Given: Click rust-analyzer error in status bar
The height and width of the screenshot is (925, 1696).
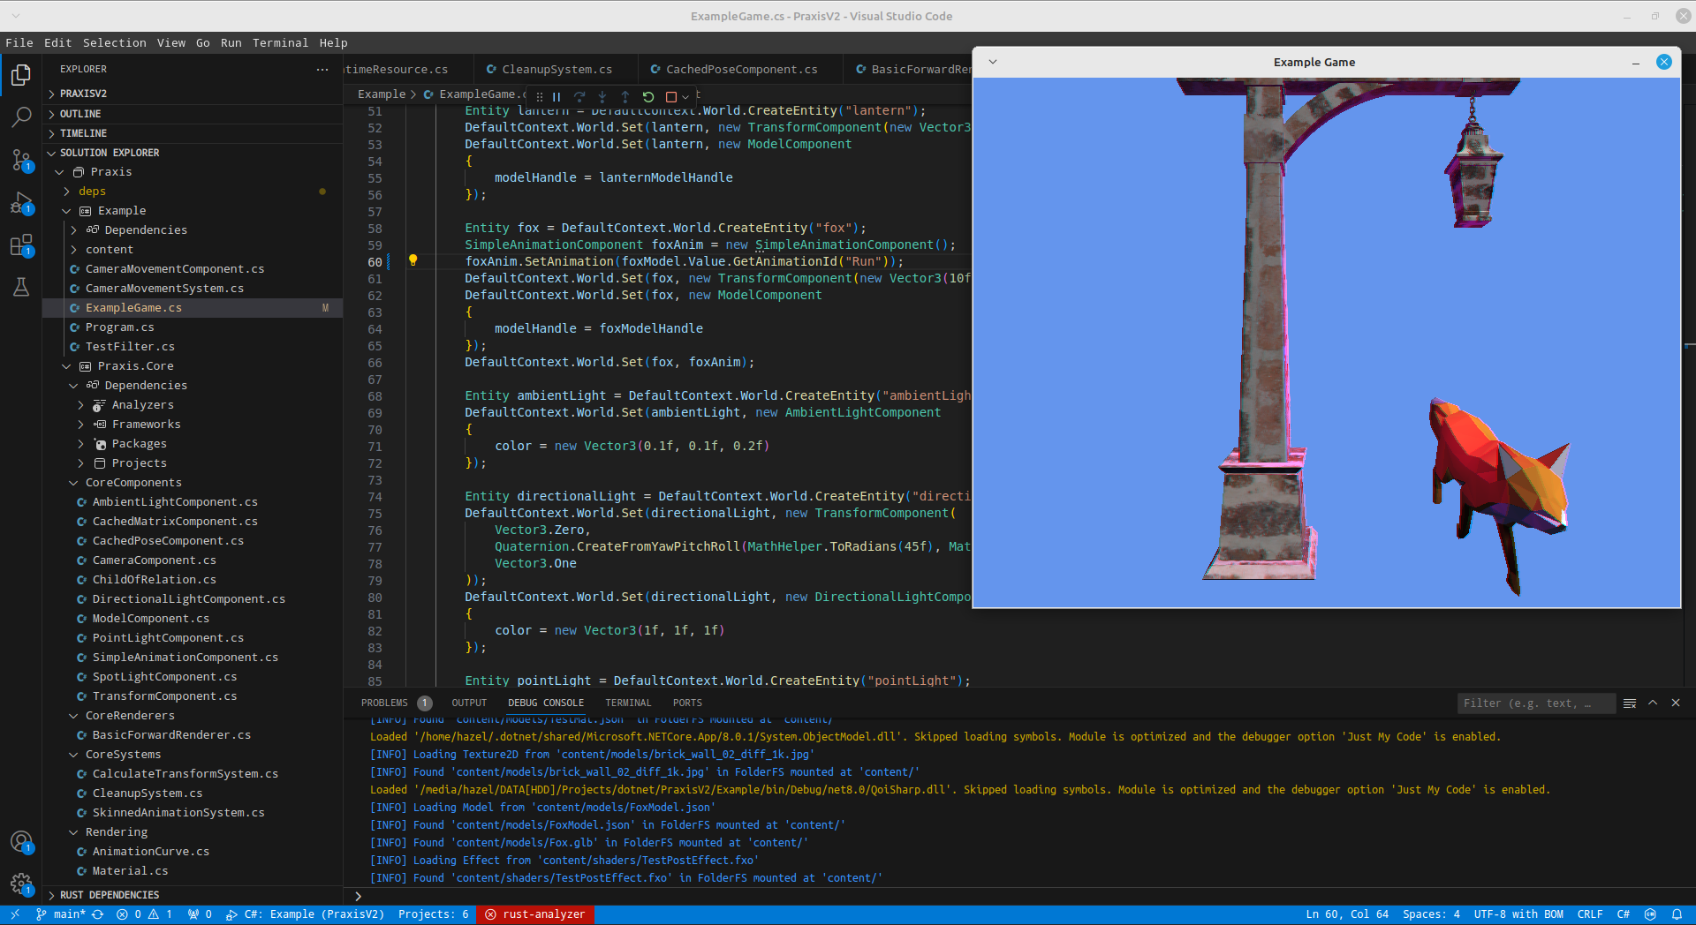Looking at the screenshot, I should pyautogui.click(x=535, y=914).
